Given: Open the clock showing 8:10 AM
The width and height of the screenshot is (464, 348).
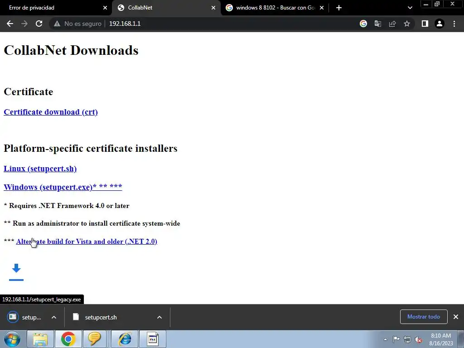Looking at the screenshot, I should 441,339.
